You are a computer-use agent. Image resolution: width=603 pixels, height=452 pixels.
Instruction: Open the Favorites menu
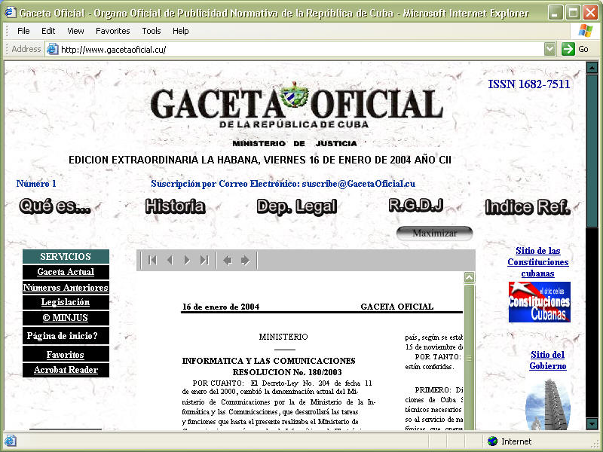112,31
